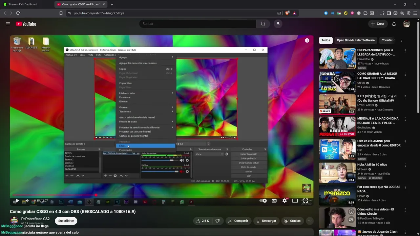Open the music note playlist icon
The height and width of the screenshot is (236, 420).
(382, 13)
